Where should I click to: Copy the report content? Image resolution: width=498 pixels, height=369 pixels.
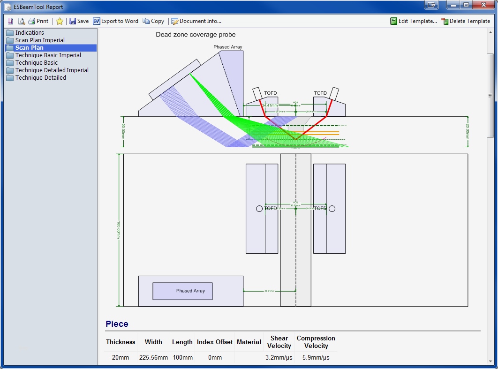153,21
